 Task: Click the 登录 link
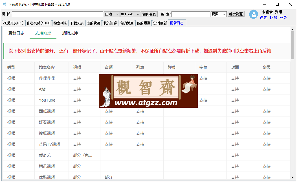(283, 17)
